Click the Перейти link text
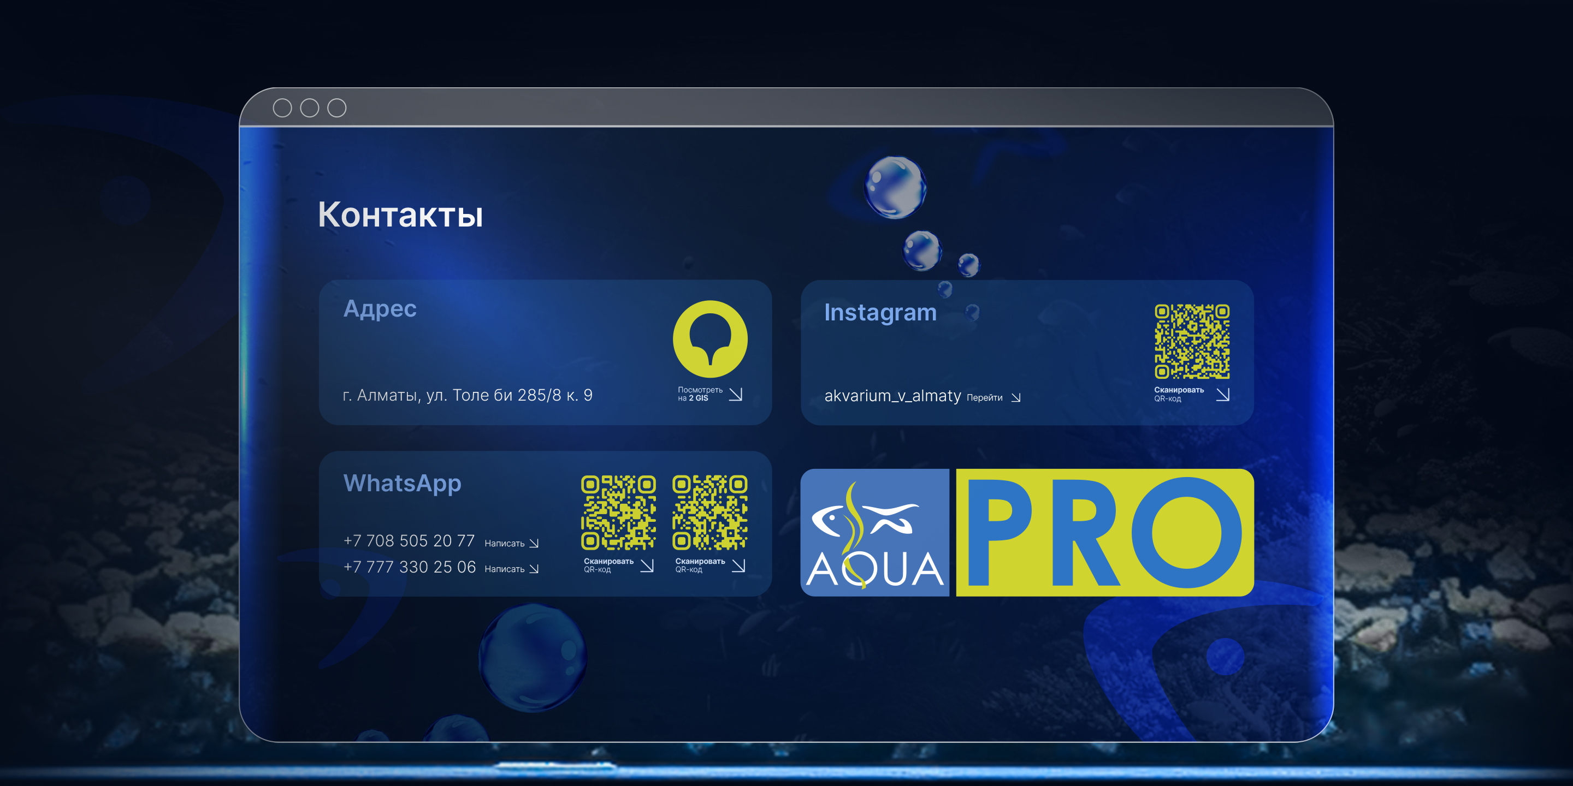The image size is (1573, 786). point(984,398)
